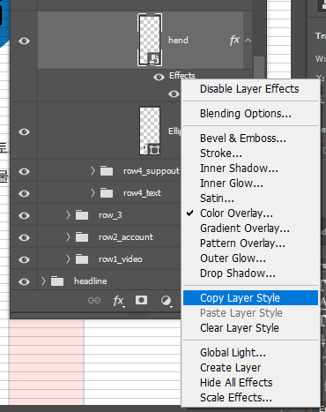Click the row_3 folder icon
This screenshot has height=412, width=326.
pyautogui.click(x=82, y=215)
